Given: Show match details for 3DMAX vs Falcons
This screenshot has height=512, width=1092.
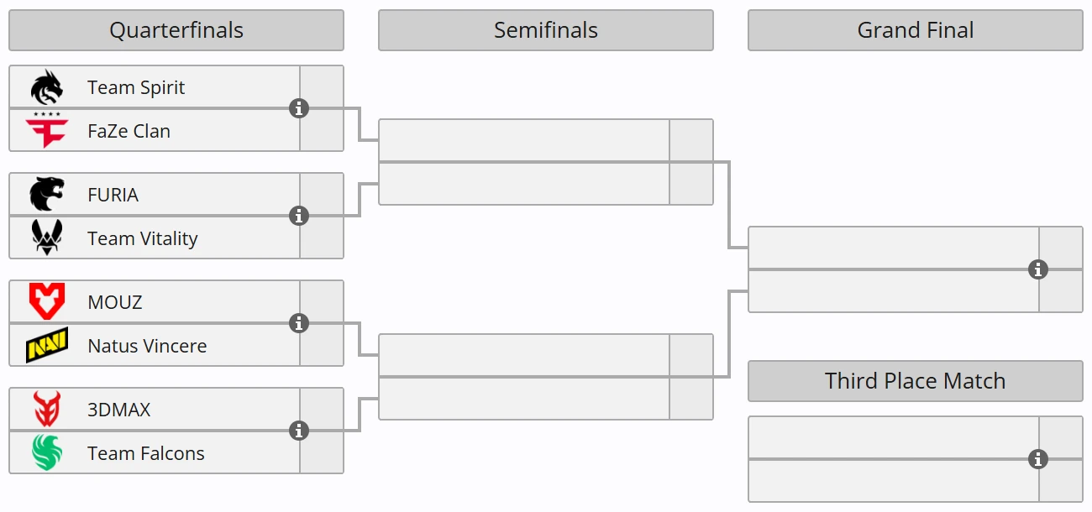Looking at the screenshot, I should 299,431.
